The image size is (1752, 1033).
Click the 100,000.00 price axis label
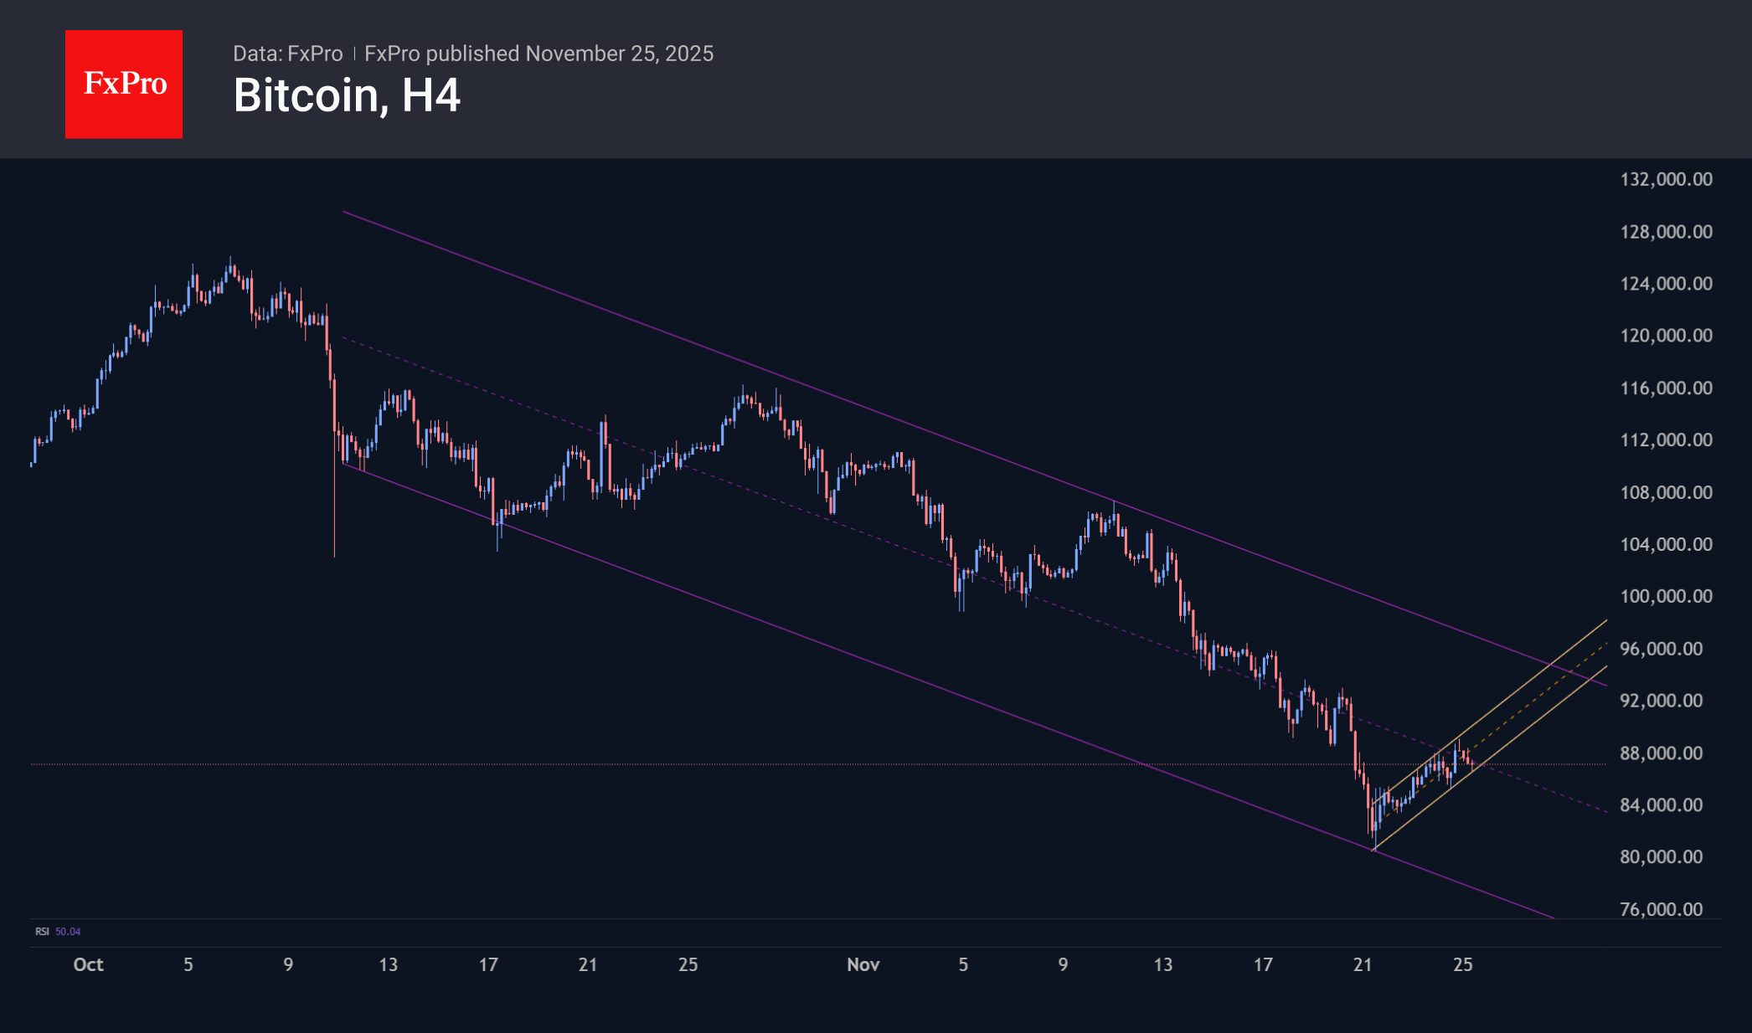click(x=1666, y=596)
